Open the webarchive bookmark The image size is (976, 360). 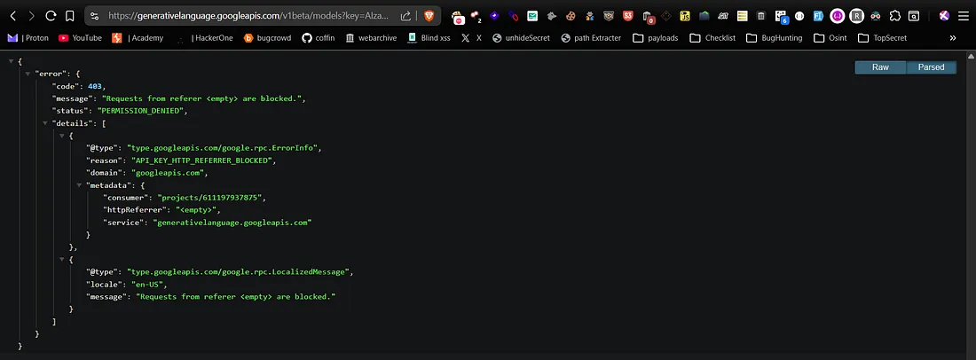coord(371,38)
